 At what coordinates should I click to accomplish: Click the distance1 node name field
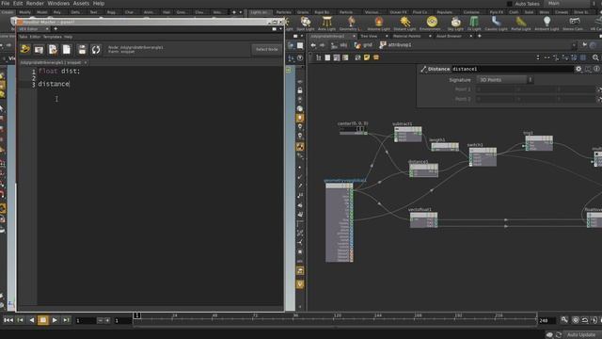tap(512, 69)
